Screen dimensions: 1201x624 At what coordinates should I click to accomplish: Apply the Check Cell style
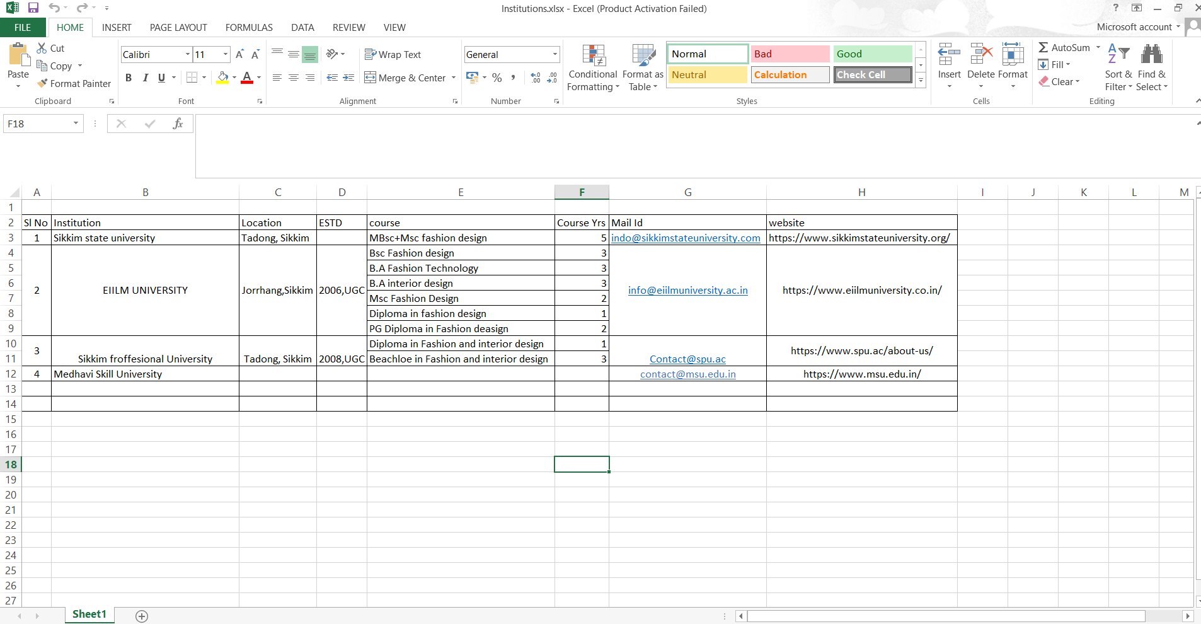tap(873, 74)
